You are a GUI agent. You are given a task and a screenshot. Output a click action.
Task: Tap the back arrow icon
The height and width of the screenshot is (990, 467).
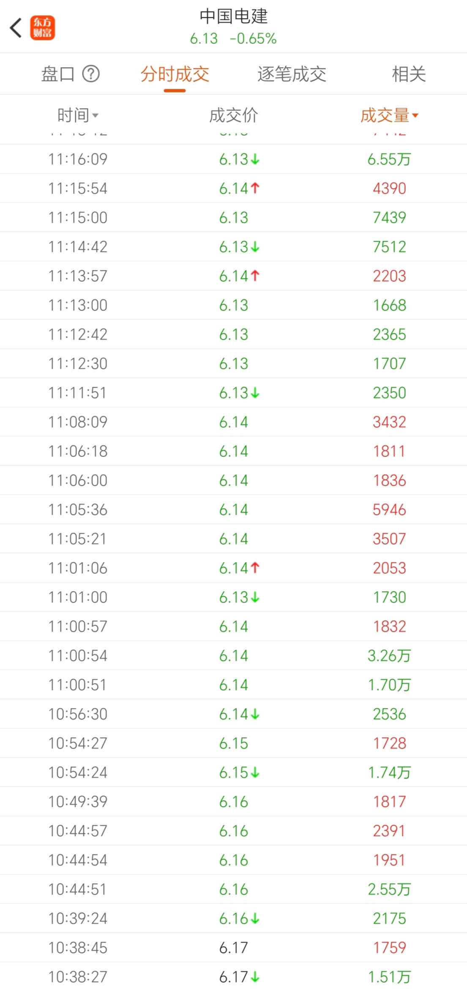tap(16, 28)
